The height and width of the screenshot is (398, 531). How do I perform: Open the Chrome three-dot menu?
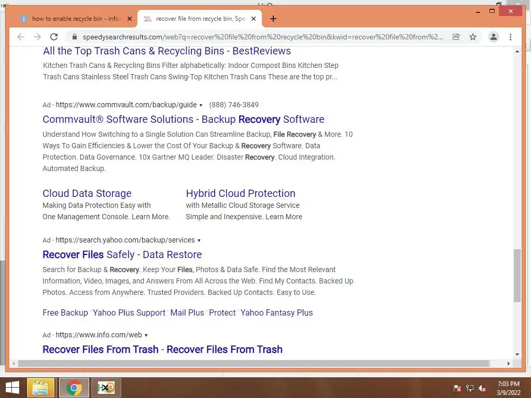(x=510, y=37)
